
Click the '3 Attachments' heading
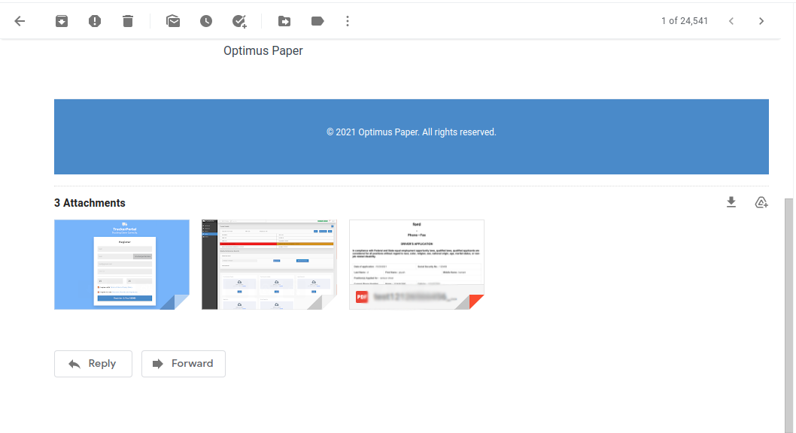click(x=90, y=203)
